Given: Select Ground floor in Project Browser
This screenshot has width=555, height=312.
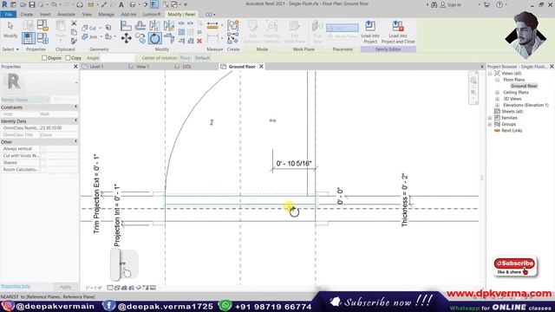Looking at the screenshot, I should pyautogui.click(x=524, y=86).
